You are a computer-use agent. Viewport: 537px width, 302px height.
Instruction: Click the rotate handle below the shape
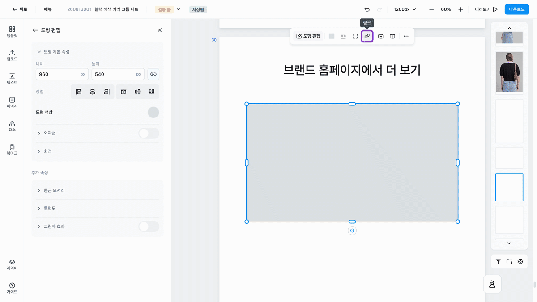point(352,231)
